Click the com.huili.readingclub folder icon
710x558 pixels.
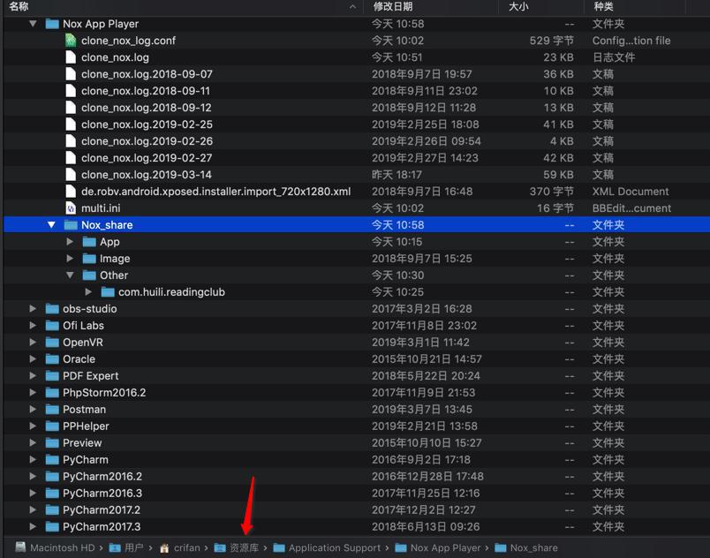(x=108, y=292)
